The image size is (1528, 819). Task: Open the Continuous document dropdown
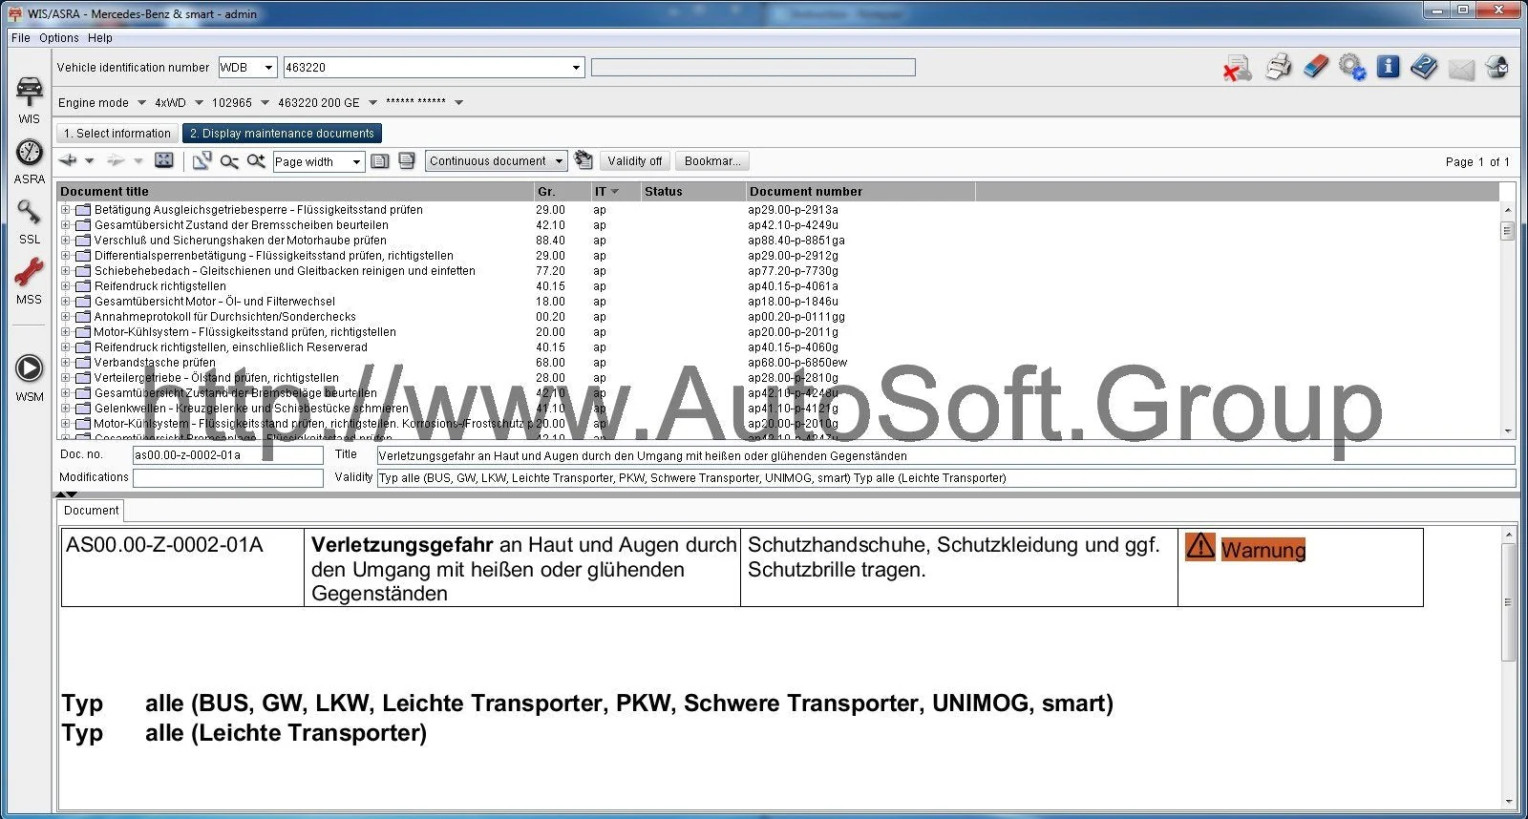coord(559,161)
